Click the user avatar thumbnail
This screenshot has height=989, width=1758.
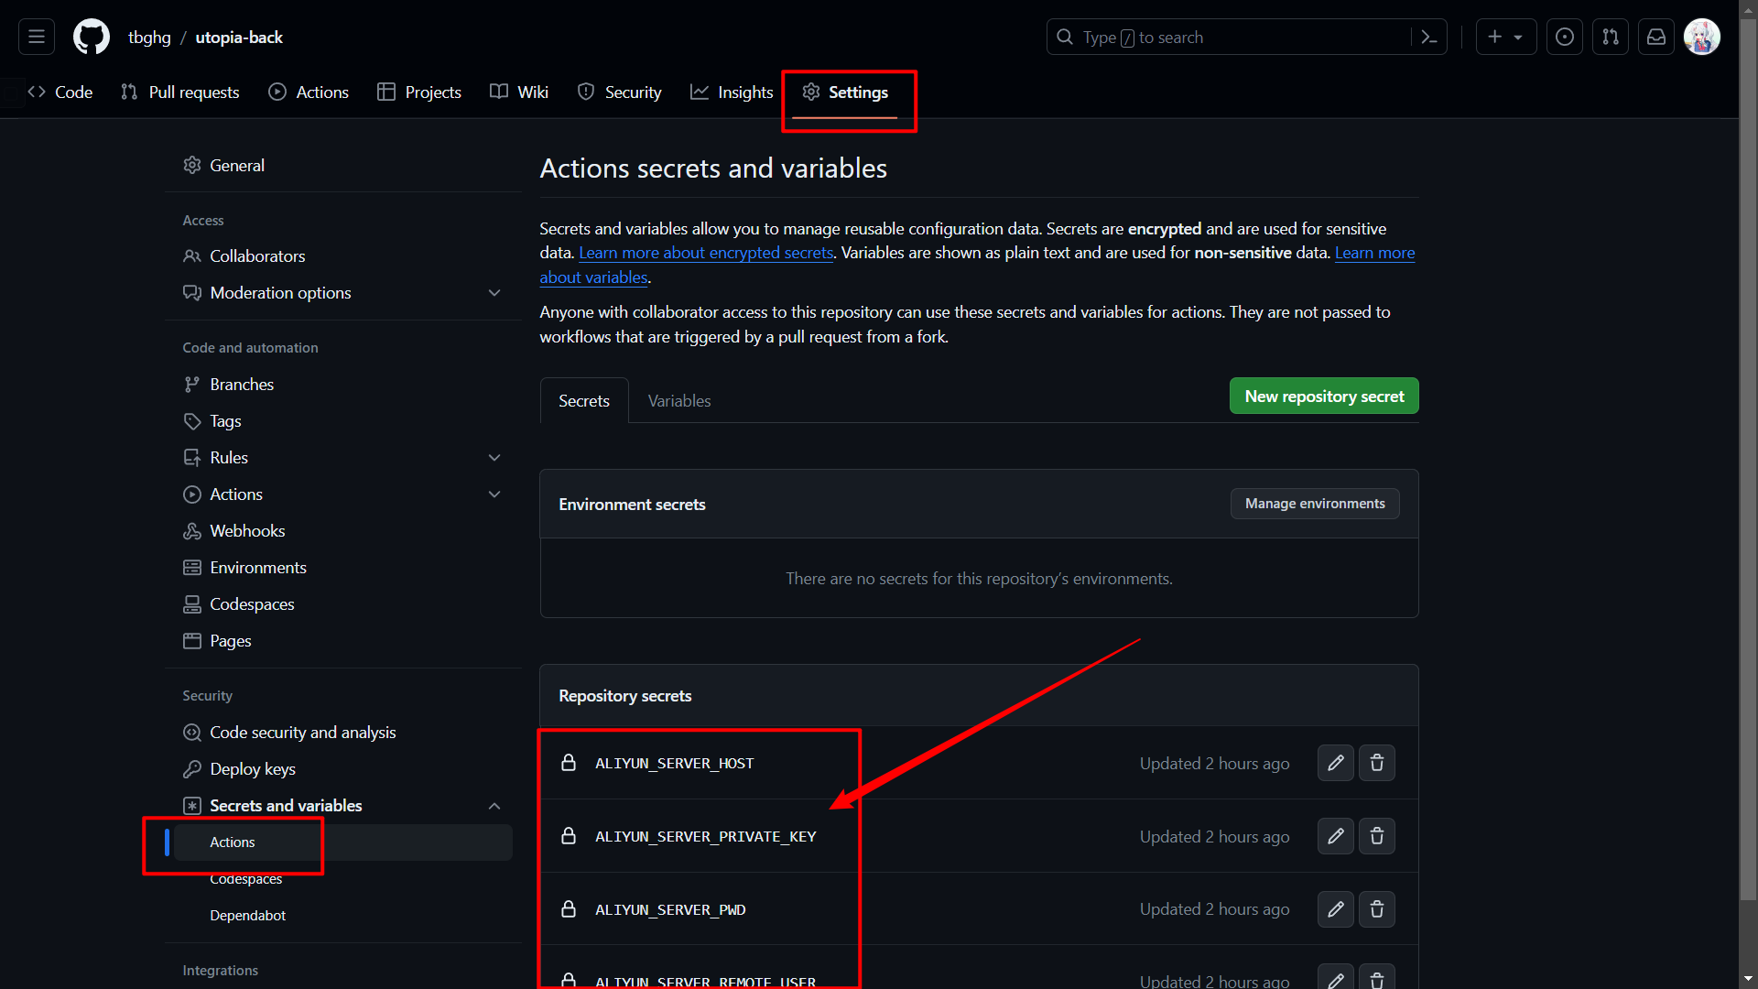[1702, 38]
